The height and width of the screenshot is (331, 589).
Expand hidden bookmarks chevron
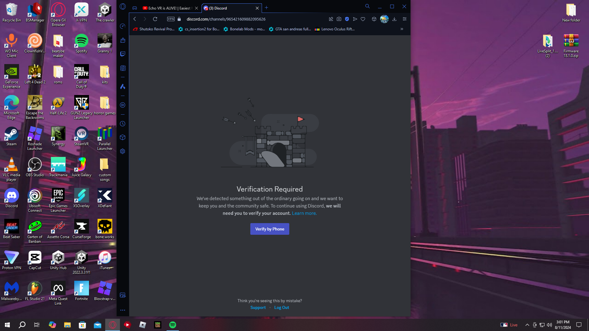coord(402,29)
